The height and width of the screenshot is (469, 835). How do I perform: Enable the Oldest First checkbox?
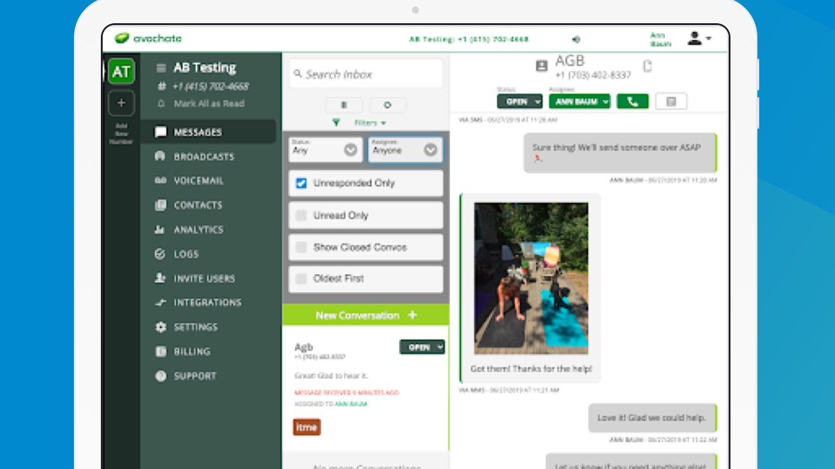click(x=301, y=278)
